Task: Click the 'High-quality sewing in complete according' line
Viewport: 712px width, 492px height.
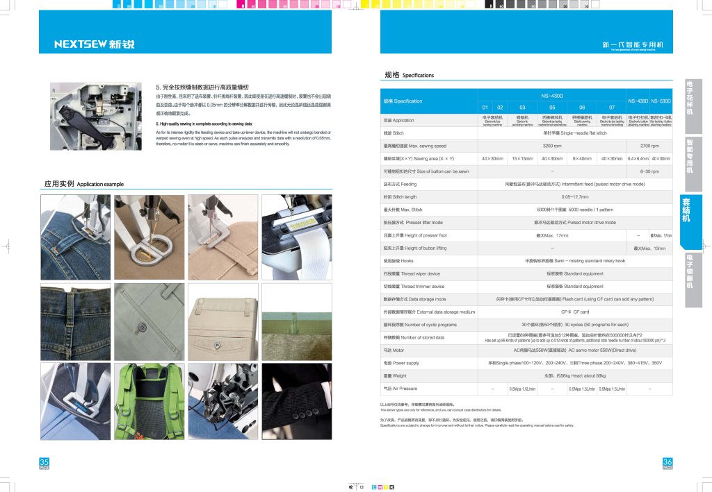Action: tap(204, 124)
